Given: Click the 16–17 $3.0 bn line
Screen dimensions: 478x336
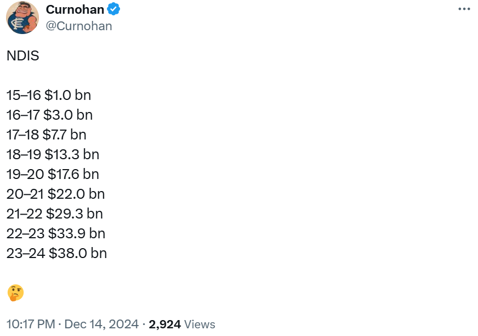Looking at the screenshot, I should pyautogui.click(x=49, y=115).
